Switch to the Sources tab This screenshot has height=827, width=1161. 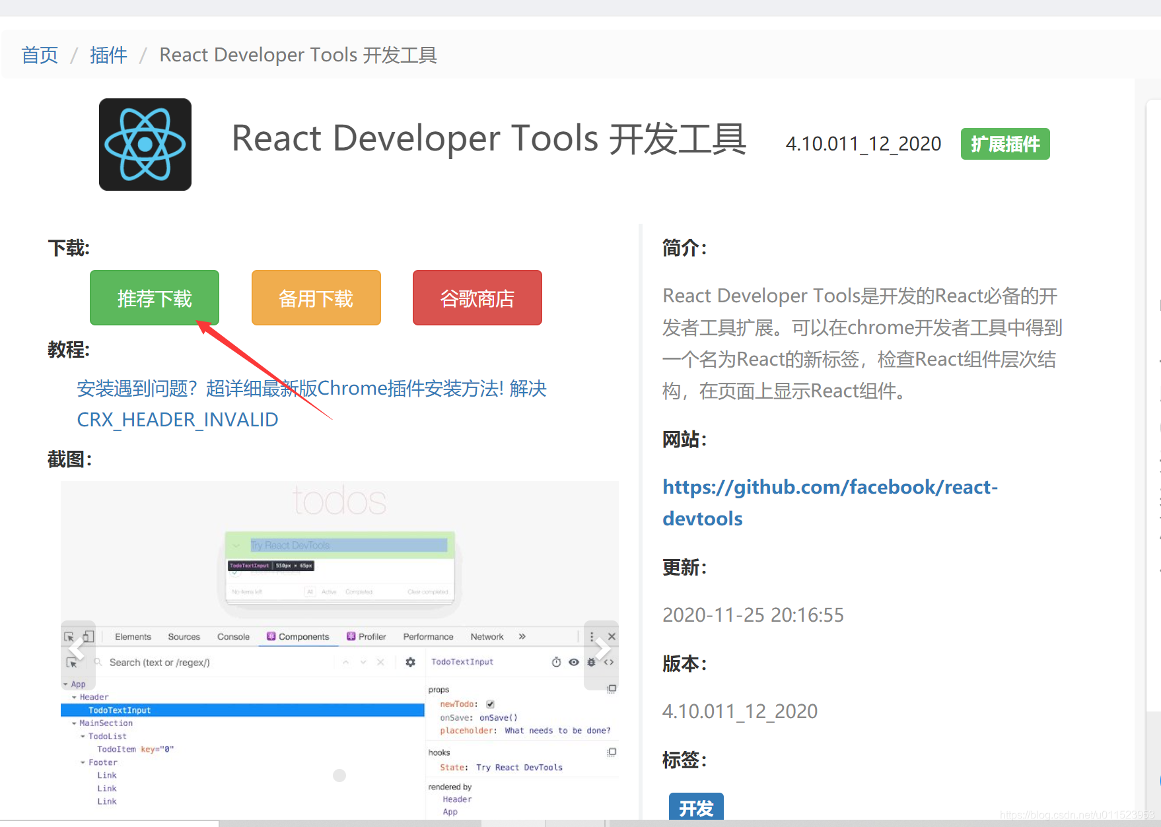pos(184,637)
